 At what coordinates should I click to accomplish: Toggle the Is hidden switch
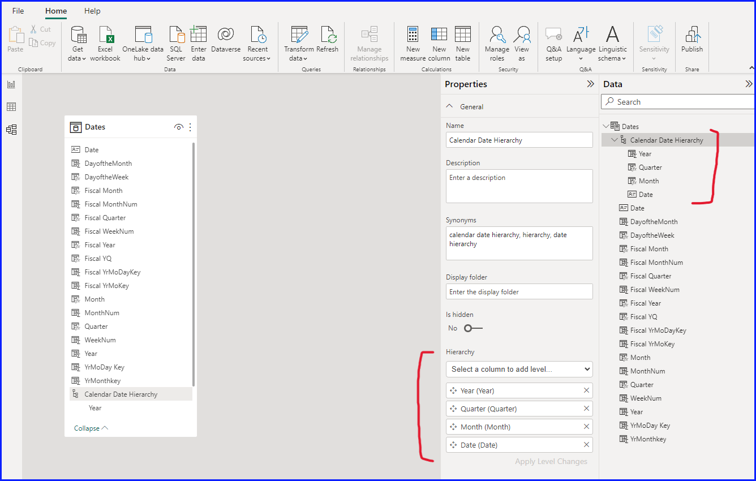473,328
